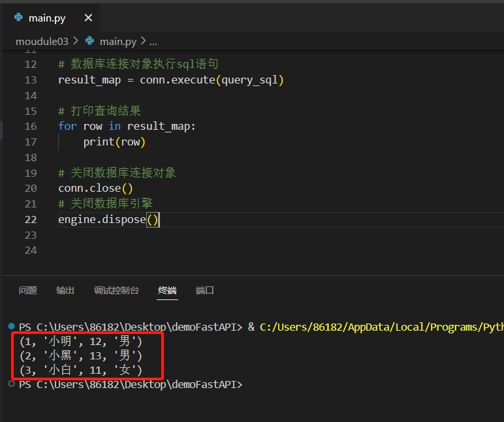This screenshot has width=504, height=422.
Task: Click the last terminal prompt line
Action: (131, 384)
